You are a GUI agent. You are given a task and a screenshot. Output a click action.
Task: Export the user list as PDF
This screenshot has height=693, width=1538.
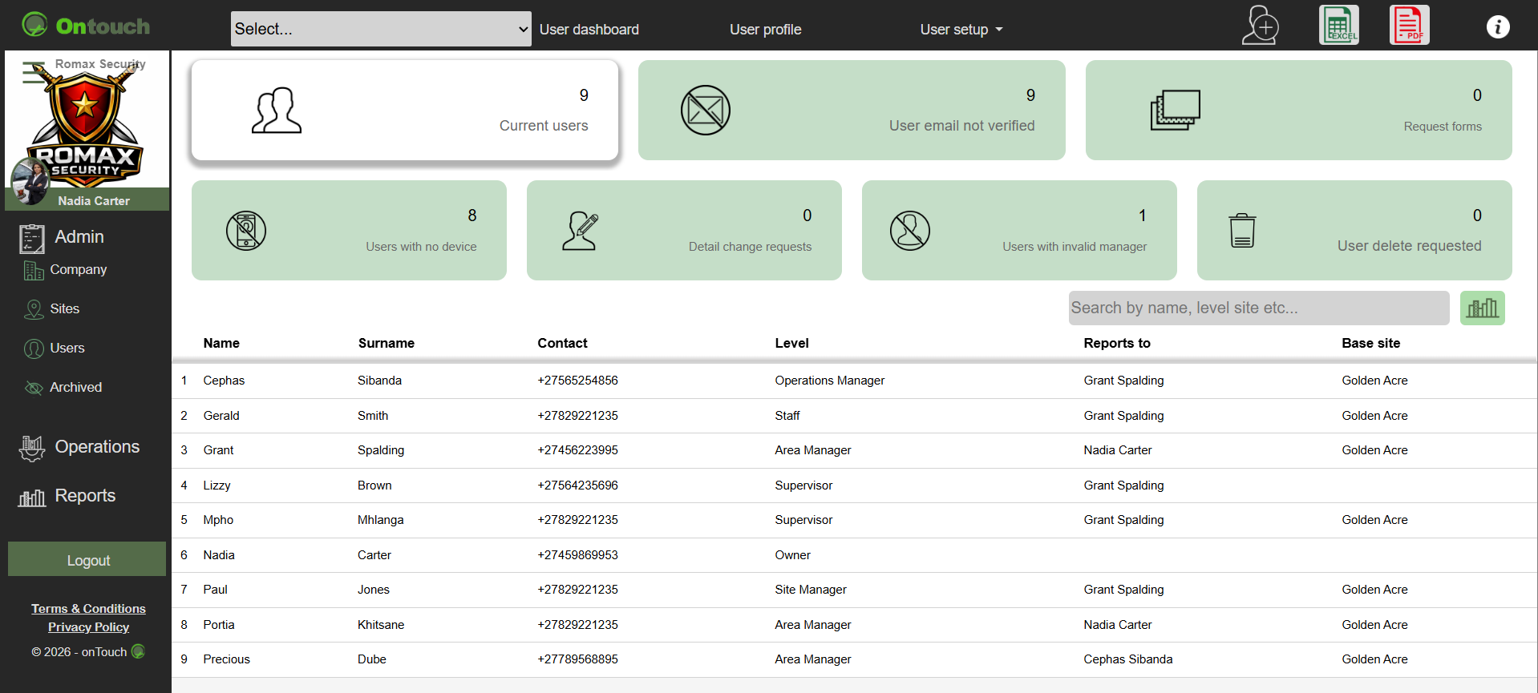click(1409, 26)
